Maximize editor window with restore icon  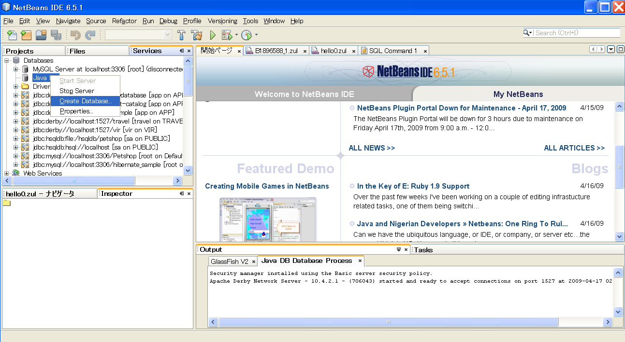pos(620,49)
